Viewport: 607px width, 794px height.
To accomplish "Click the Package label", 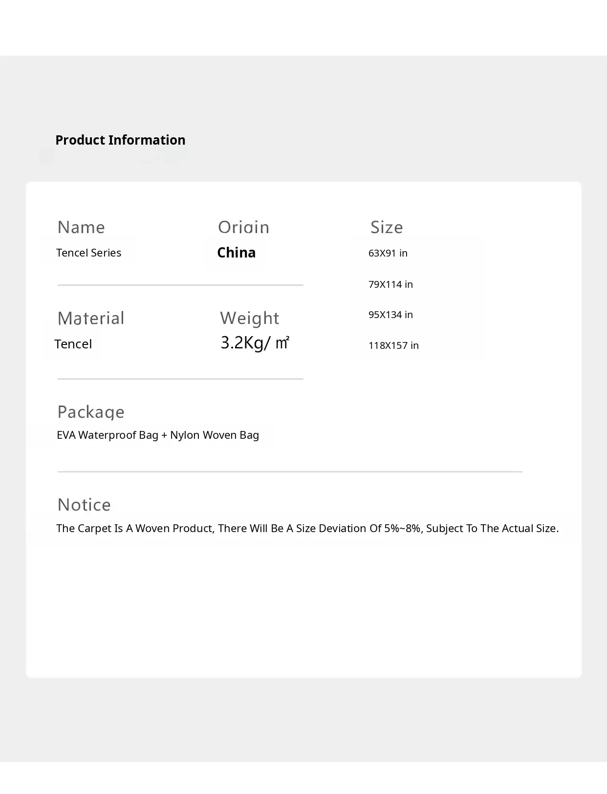I will pyautogui.click(x=91, y=412).
